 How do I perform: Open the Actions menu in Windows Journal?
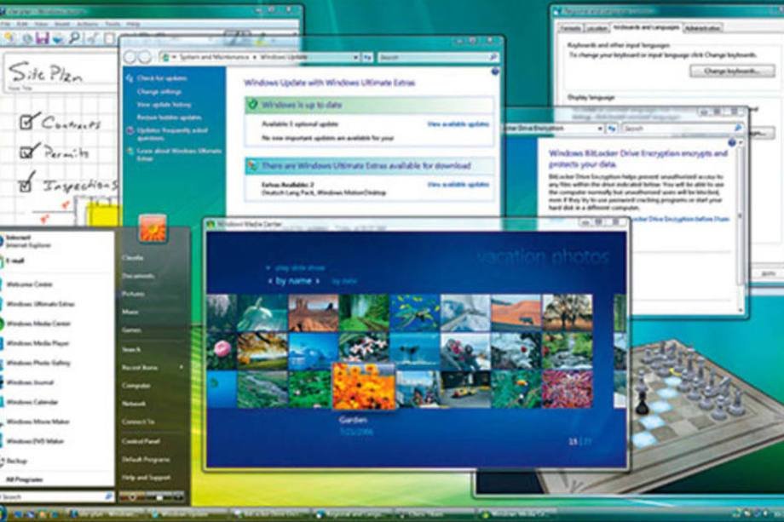87,24
